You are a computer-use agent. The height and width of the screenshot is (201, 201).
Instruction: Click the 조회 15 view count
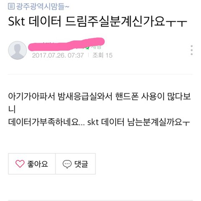pos(103,56)
